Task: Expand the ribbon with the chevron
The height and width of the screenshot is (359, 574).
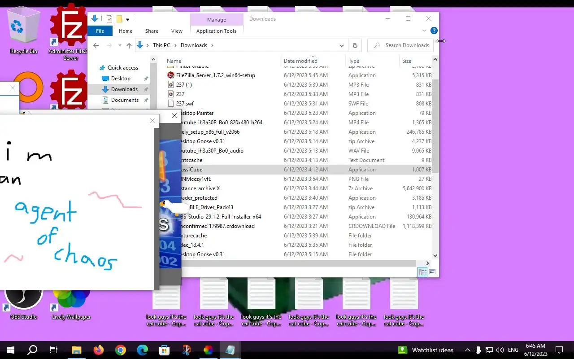Action: pyautogui.click(x=424, y=31)
